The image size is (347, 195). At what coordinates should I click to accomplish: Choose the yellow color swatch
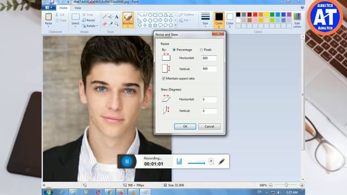click(x=267, y=15)
